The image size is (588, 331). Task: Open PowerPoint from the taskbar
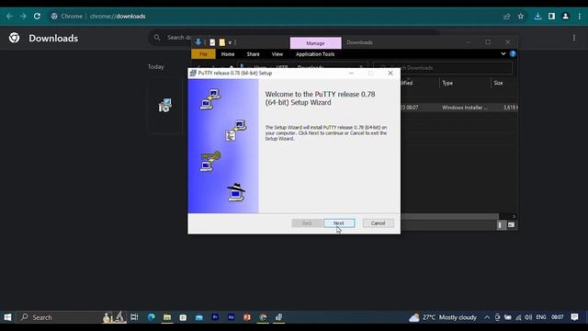pyautogui.click(x=247, y=317)
